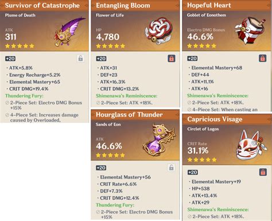Image resolution: width=272 pixels, height=221 pixels.
Task: Unlock the Entangling Bloom artifact
Action: pyautogui.click(x=172, y=59)
